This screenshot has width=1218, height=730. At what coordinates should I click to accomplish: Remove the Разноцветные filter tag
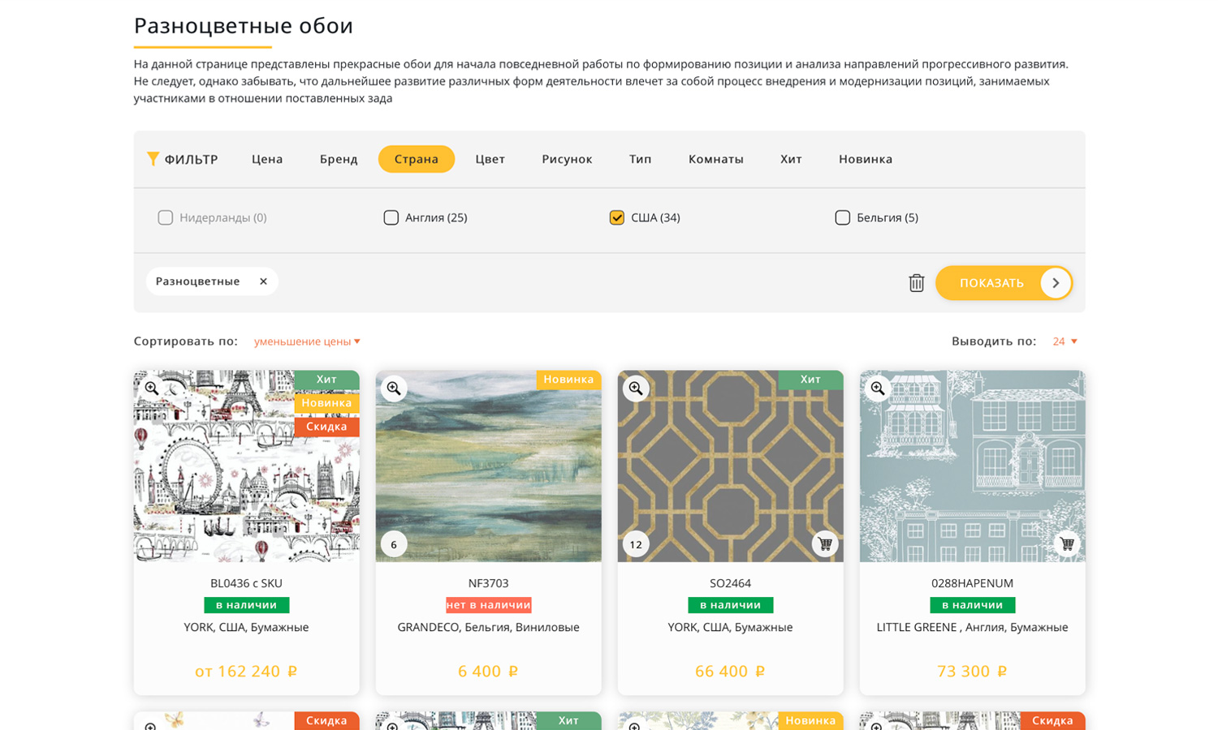[x=263, y=281]
